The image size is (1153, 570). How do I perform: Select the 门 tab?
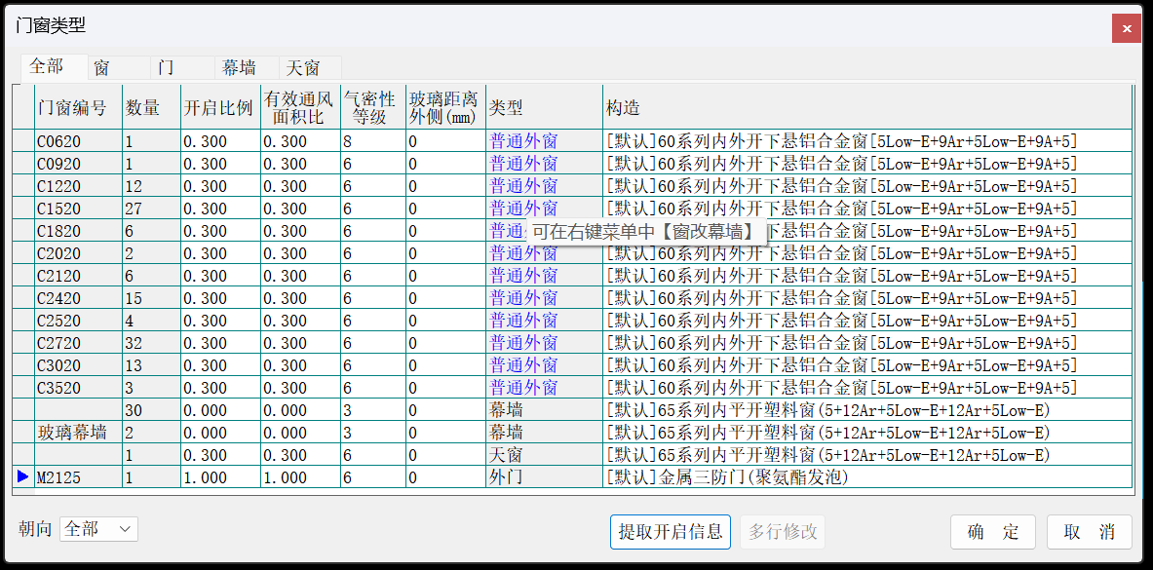point(167,68)
